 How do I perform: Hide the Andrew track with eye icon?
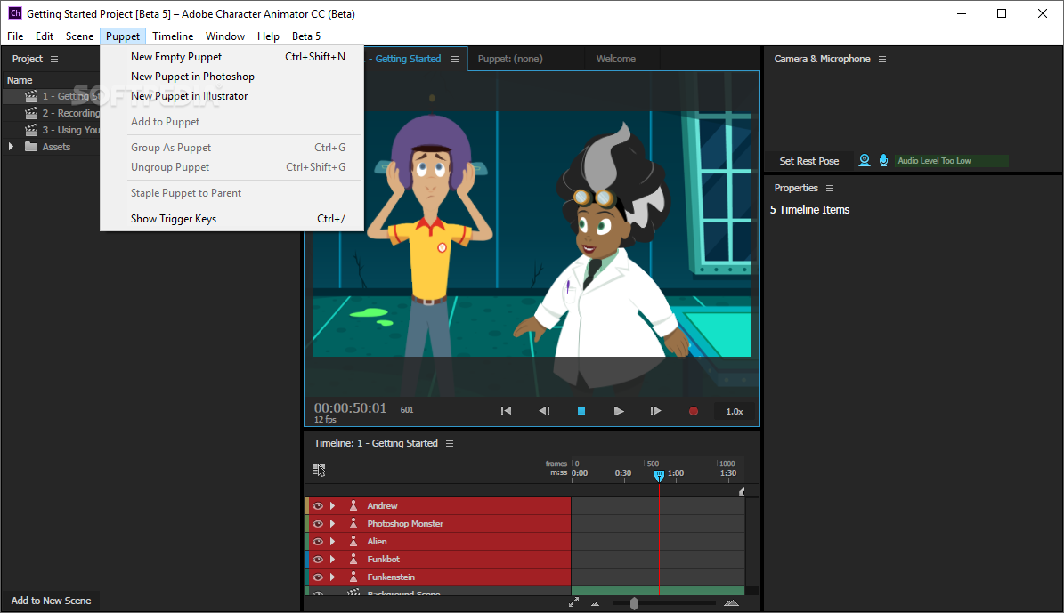[x=318, y=506]
